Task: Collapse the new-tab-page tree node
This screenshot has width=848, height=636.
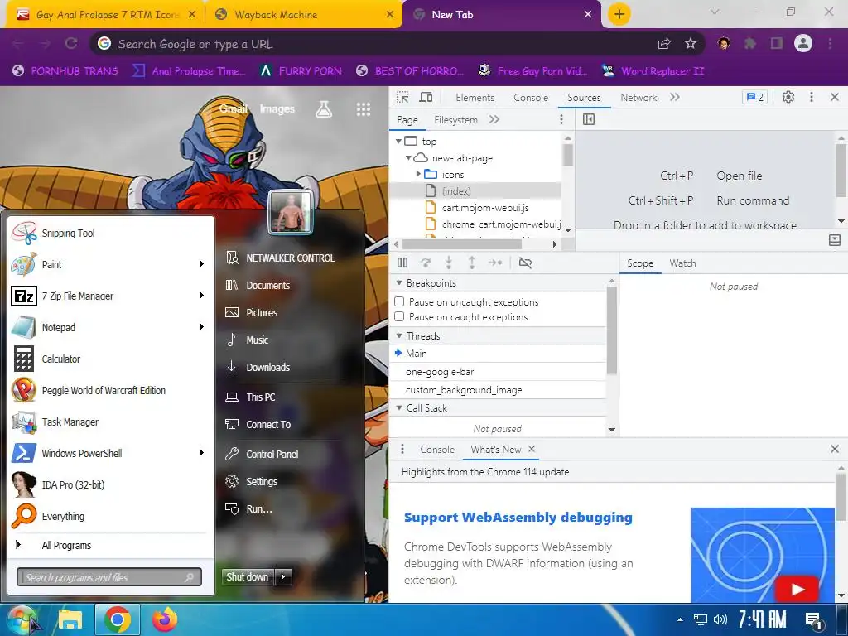Action: click(x=408, y=158)
